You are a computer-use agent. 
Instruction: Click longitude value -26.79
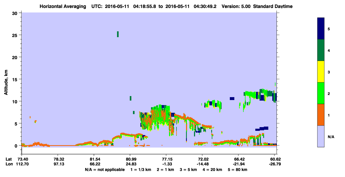275,164
